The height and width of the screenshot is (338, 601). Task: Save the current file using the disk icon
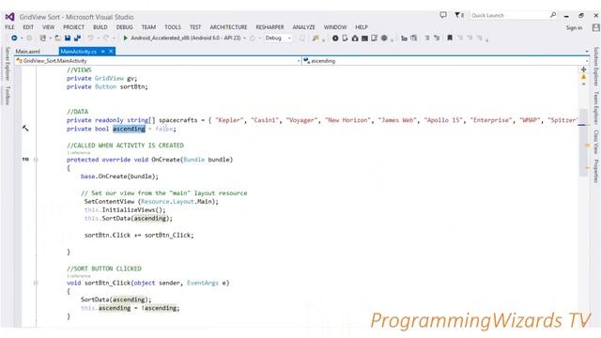[x=68, y=38]
